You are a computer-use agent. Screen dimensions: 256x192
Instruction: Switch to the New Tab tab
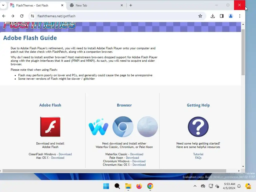(96, 5)
